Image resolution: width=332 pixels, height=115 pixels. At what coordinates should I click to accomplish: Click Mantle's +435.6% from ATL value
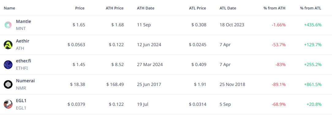(x=313, y=25)
